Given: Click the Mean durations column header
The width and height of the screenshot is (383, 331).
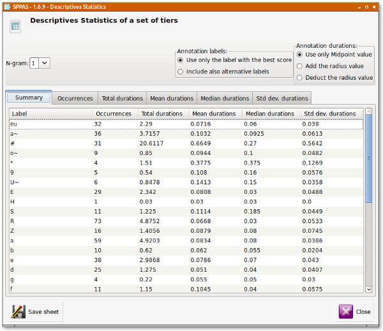Looking at the screenshot, I should pyautogui.click(x=216, y=114).
